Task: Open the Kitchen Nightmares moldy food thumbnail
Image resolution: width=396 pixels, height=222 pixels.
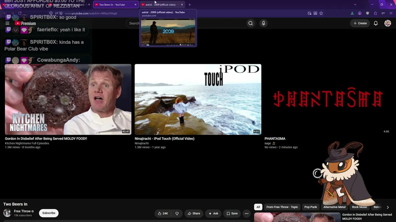Action: (x=68, y=99)
